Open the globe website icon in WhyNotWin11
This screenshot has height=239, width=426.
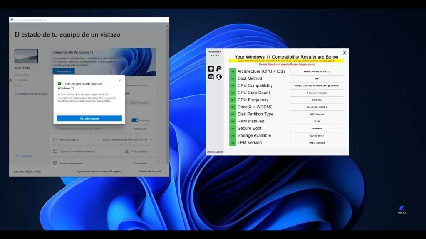coord(219,77)
